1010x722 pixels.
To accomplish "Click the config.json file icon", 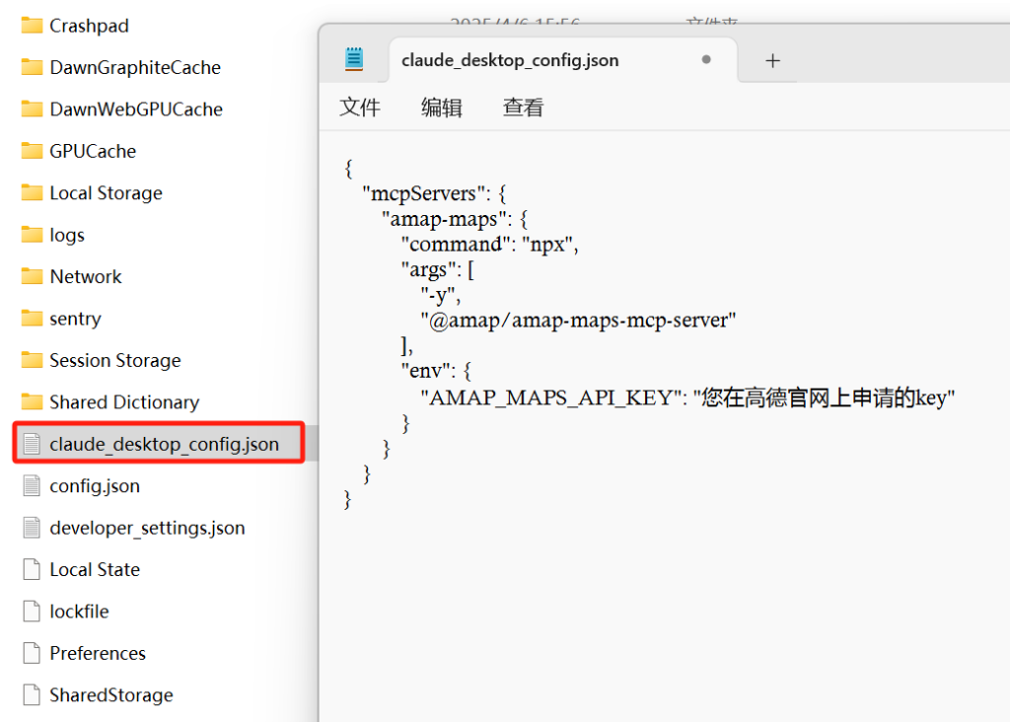I will pyautogui.click(x=32, y=485).
